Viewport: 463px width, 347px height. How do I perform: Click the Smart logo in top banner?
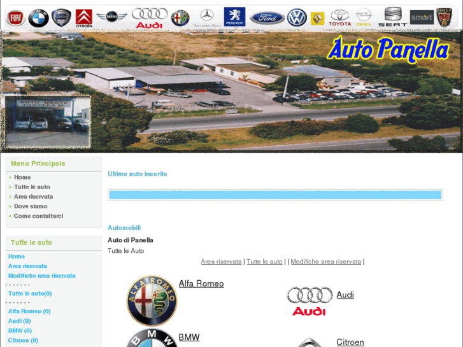422,17
